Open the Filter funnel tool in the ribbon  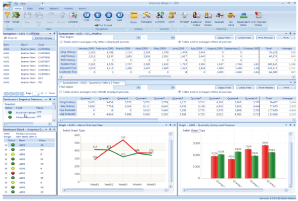7,15
